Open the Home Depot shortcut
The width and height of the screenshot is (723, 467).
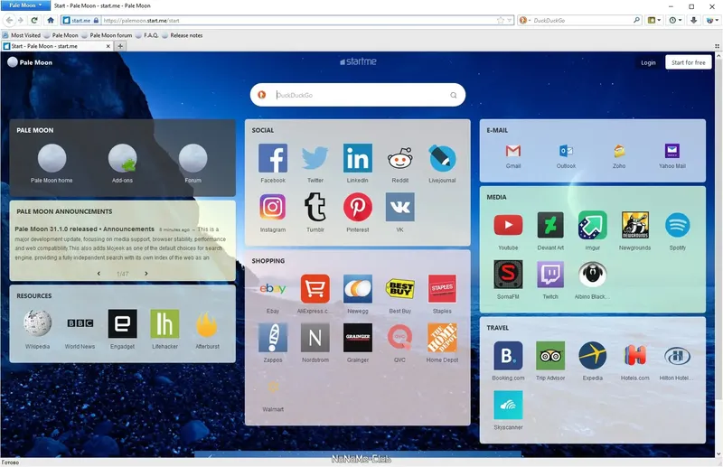coord(442,338)
